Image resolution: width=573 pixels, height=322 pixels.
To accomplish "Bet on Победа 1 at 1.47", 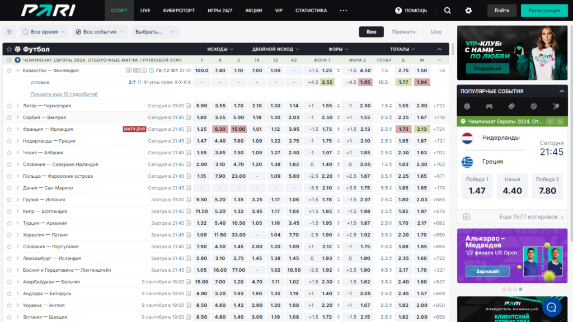I will tap(477, 186).
